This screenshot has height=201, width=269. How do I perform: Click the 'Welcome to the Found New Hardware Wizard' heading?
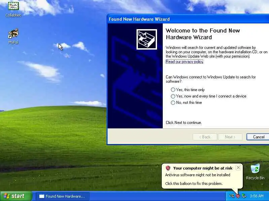[x=203, y=34]
